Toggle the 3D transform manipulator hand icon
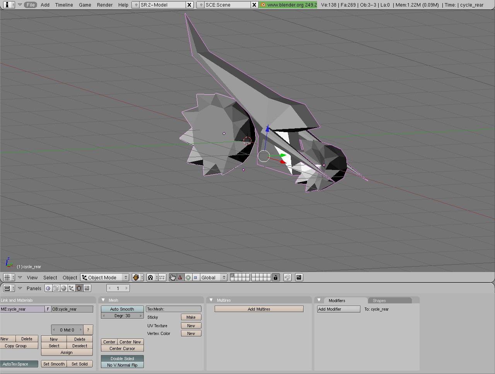 (172, 277)
